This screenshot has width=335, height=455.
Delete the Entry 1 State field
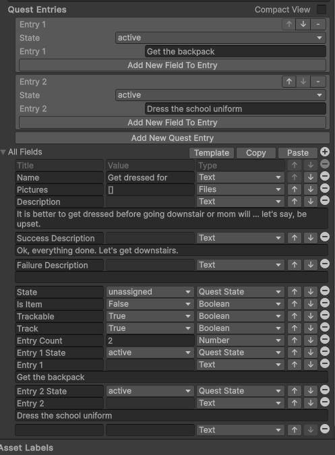325,351
